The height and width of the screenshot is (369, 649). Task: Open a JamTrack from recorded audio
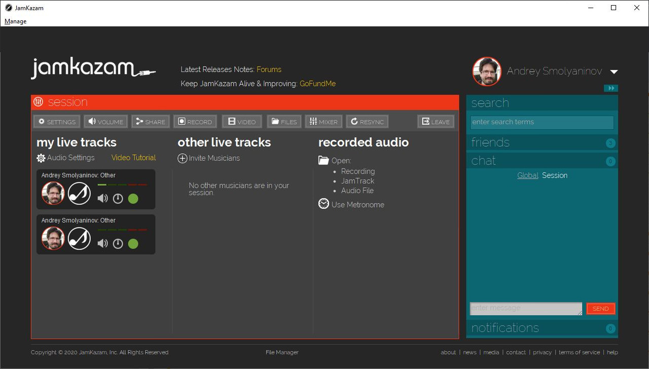(357, 181)
